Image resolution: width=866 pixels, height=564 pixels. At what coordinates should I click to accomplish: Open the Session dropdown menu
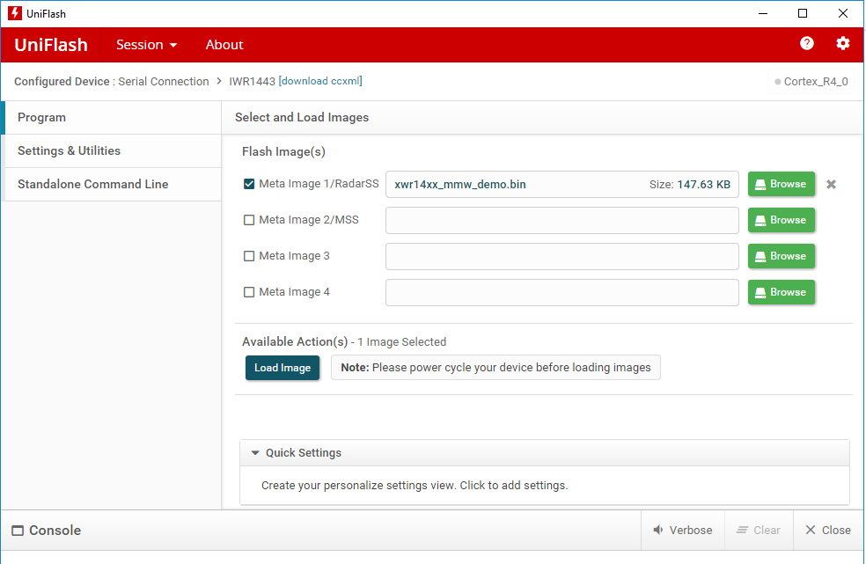[146, 45]
